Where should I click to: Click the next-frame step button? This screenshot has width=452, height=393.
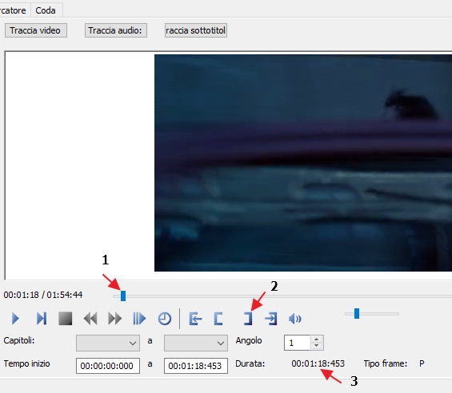[x=42, y=319]
